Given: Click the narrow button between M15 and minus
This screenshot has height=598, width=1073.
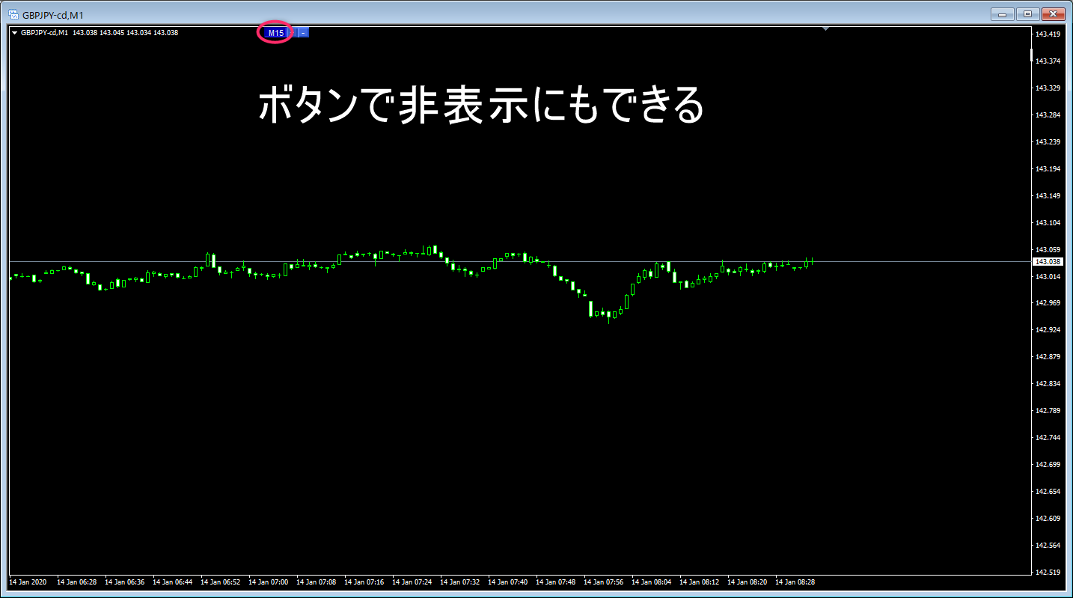Looking at the screenshot, I should 293,33.
